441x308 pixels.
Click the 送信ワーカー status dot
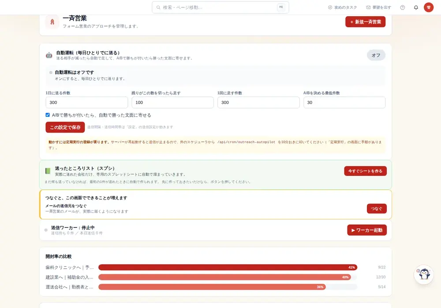(x=46, y=230)
